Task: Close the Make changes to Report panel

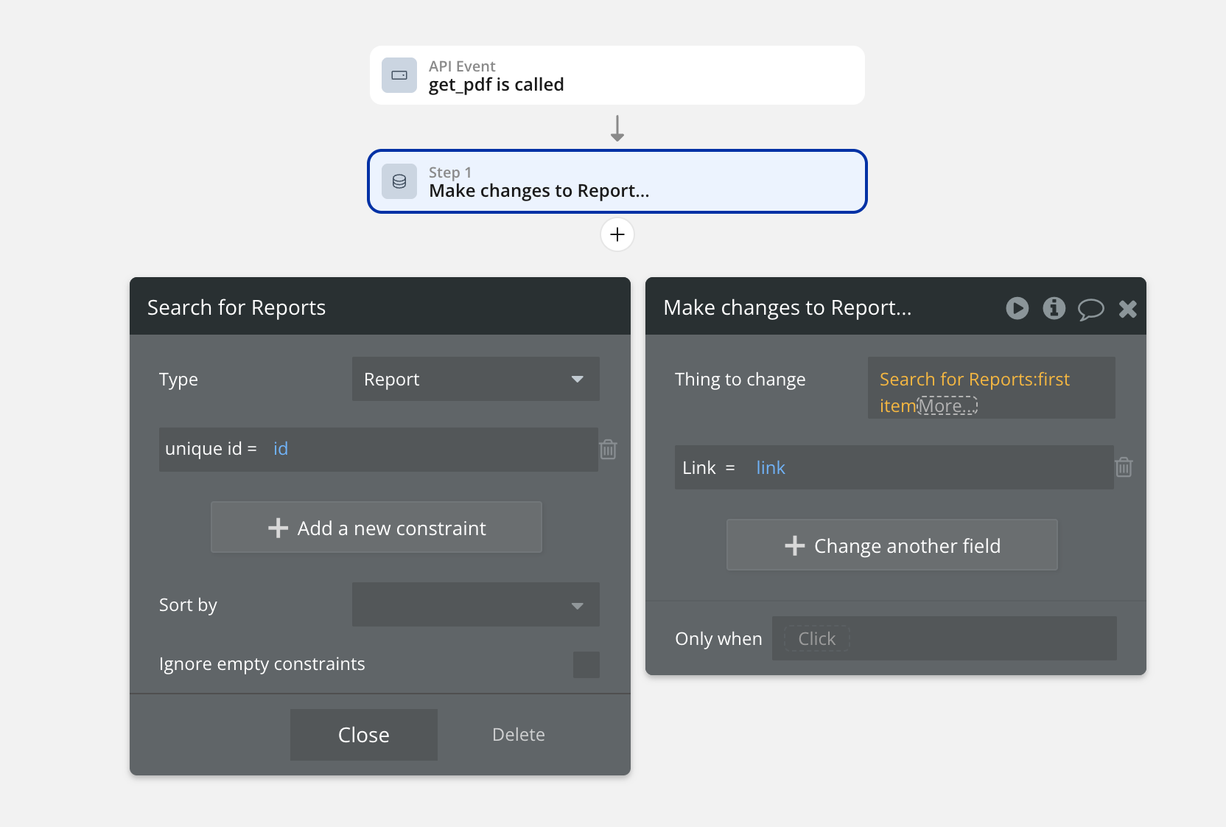Action: (1127, 309)
